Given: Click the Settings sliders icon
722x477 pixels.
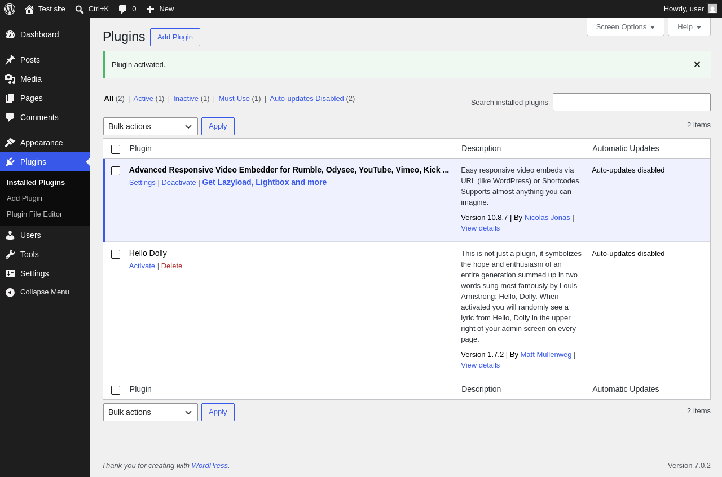Looking at the screenshot, I should click(10, 273).
